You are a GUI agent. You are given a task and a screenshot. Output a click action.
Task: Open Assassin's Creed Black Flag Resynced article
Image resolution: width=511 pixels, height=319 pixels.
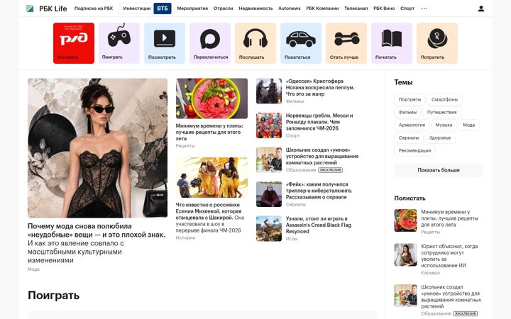click(319, 225)
